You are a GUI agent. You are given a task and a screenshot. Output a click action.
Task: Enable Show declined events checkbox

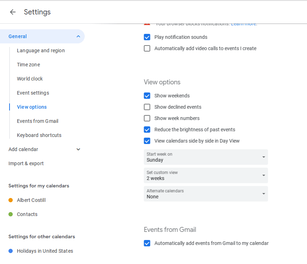(147, 107)
